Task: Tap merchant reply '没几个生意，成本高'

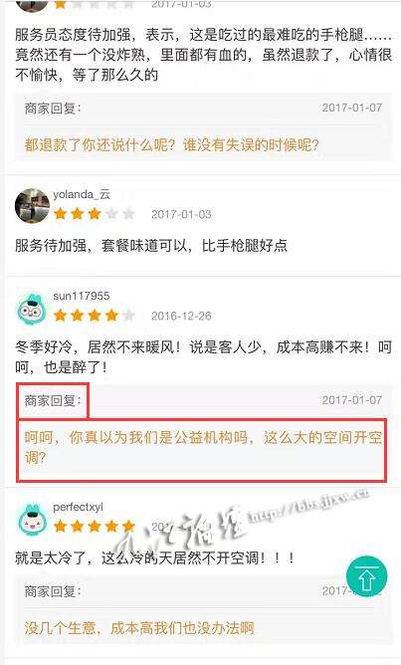Action: click(139, 628)
